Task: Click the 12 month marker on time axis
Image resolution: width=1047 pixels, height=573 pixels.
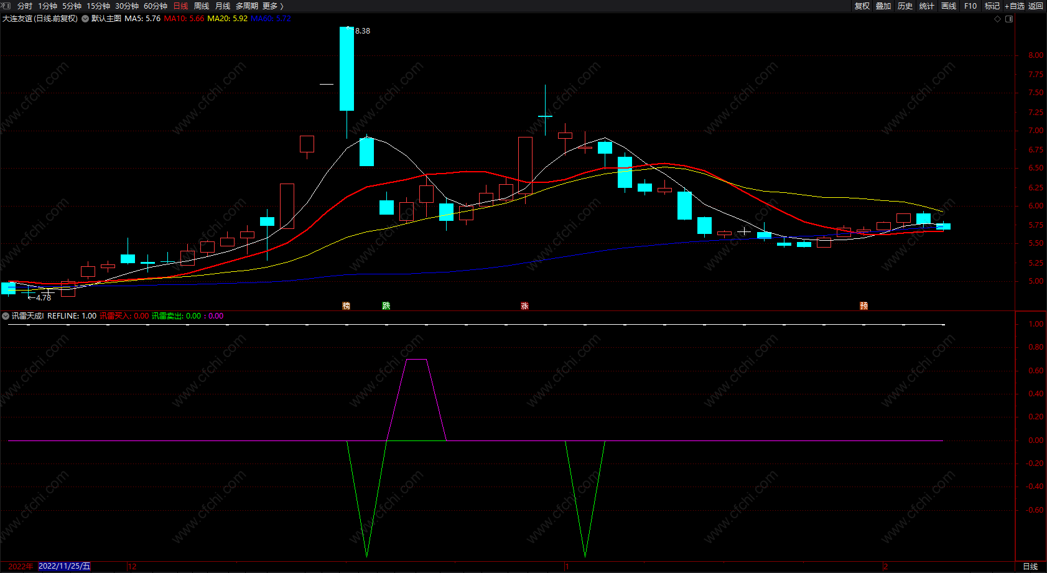Action: pyautogui.click(x=132, y=567)
